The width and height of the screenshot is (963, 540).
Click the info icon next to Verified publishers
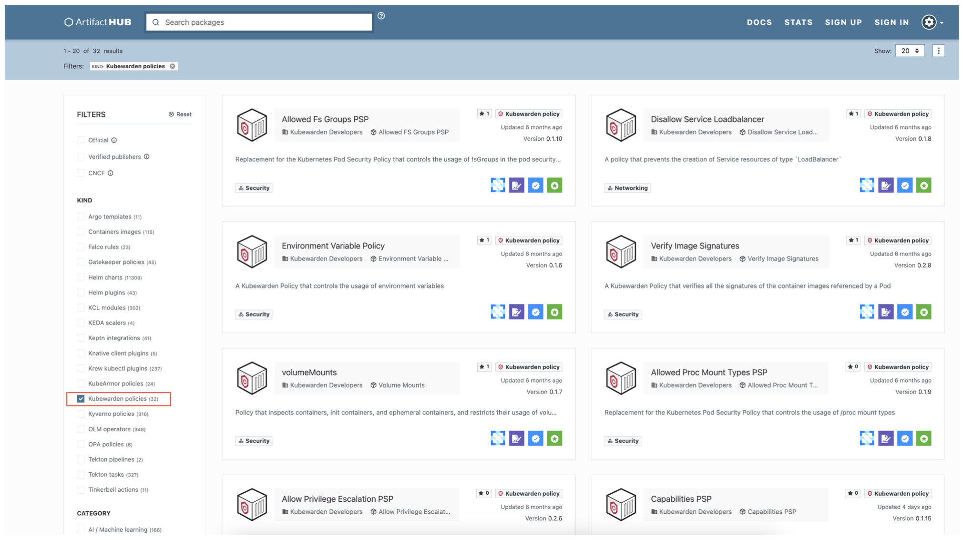[147, 156]
